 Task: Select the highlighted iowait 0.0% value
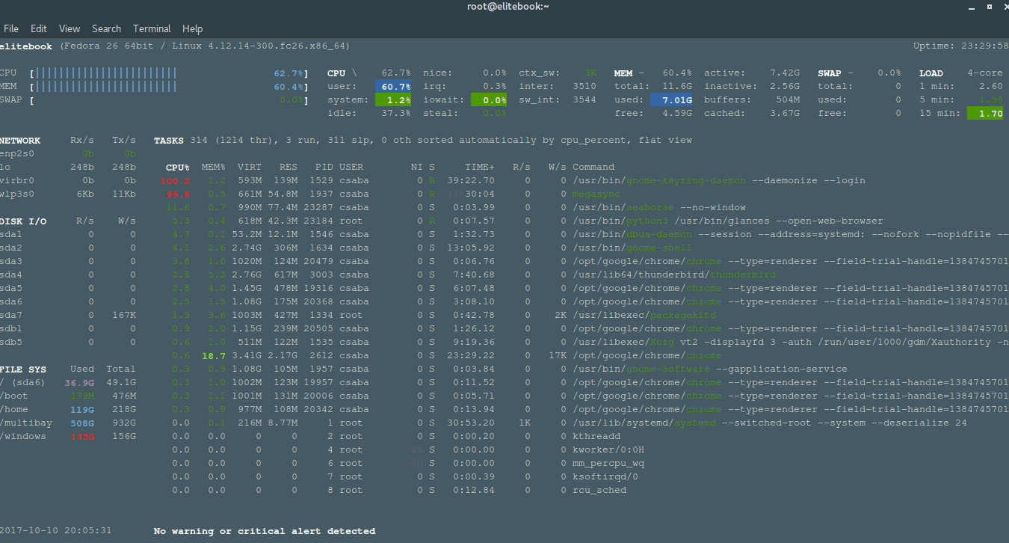pyautogui.click(x=489, y=100)
